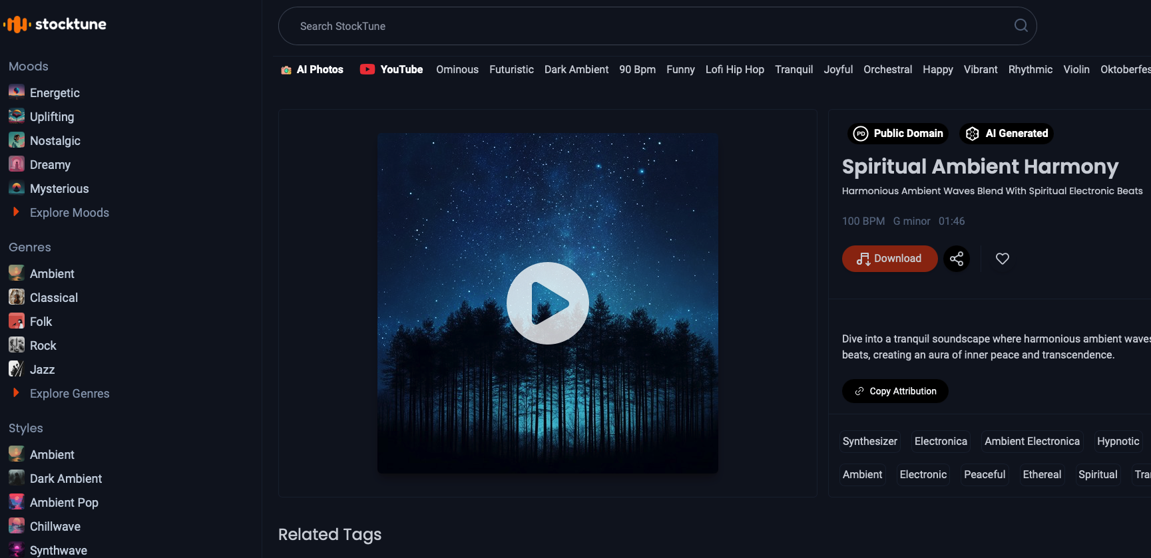Select the Lofi Hip Hop tag

pyautogui.click(x=734, y=70)
